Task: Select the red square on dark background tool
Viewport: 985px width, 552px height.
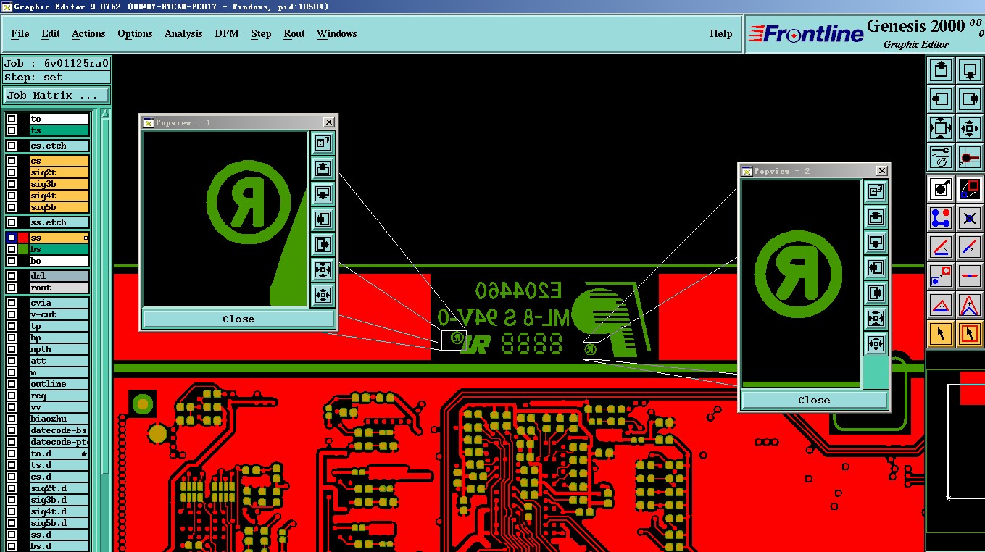Action: (970, 189)
